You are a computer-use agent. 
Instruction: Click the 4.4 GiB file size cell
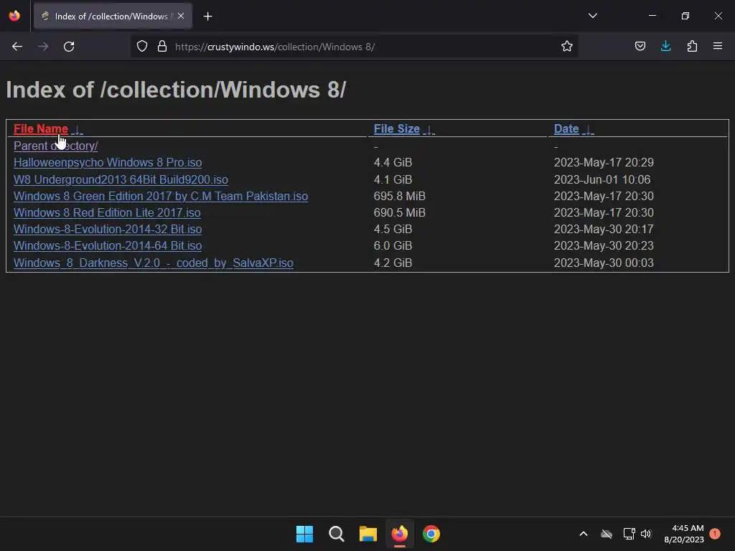393,162
